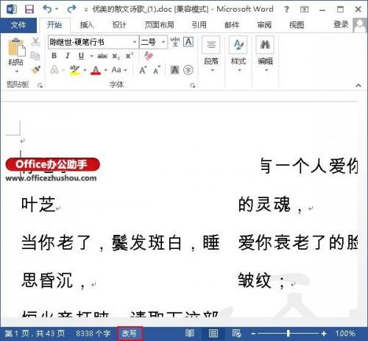Expand the underline style arrow
The width and height of the screenshot is (368, 341).
[x=91, y=56]
